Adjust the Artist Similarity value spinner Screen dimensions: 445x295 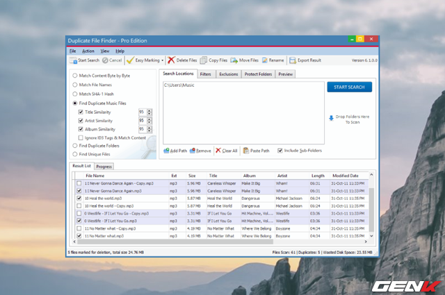pyautogui.click(x=149, y=121)
